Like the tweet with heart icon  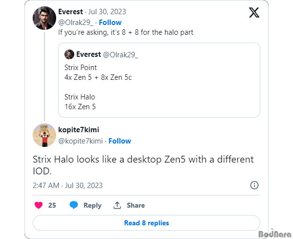[x=39, y=205]
